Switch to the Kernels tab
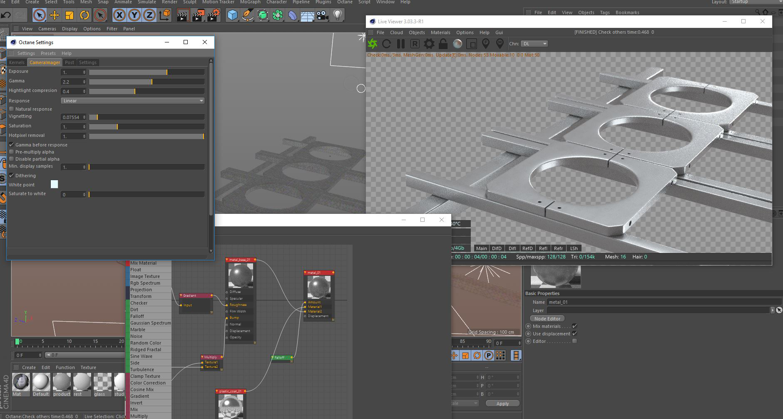 point(17,62)
